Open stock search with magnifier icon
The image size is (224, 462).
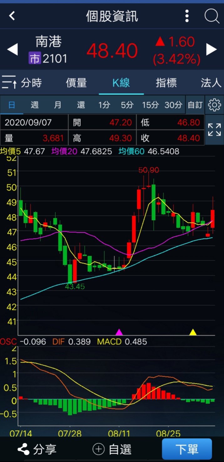212,16
